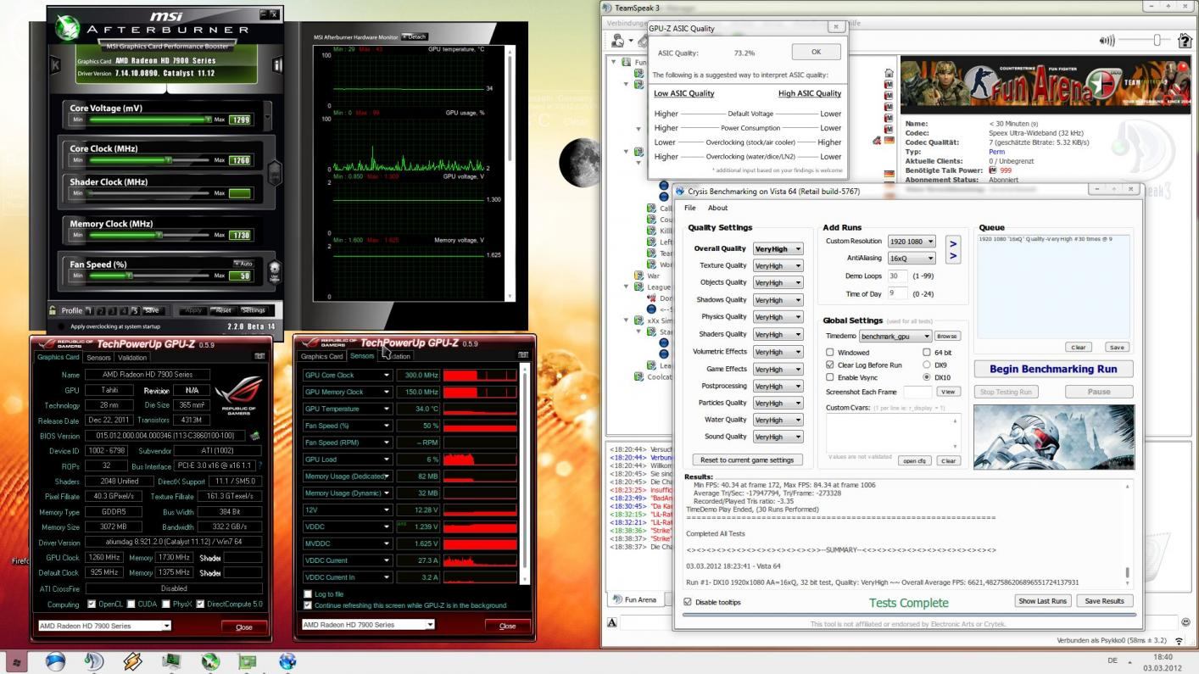The height and width of the screenshot is (674, 1199).
Task: Open the blue orb browser taskbar icon
Action: (55, 661)
